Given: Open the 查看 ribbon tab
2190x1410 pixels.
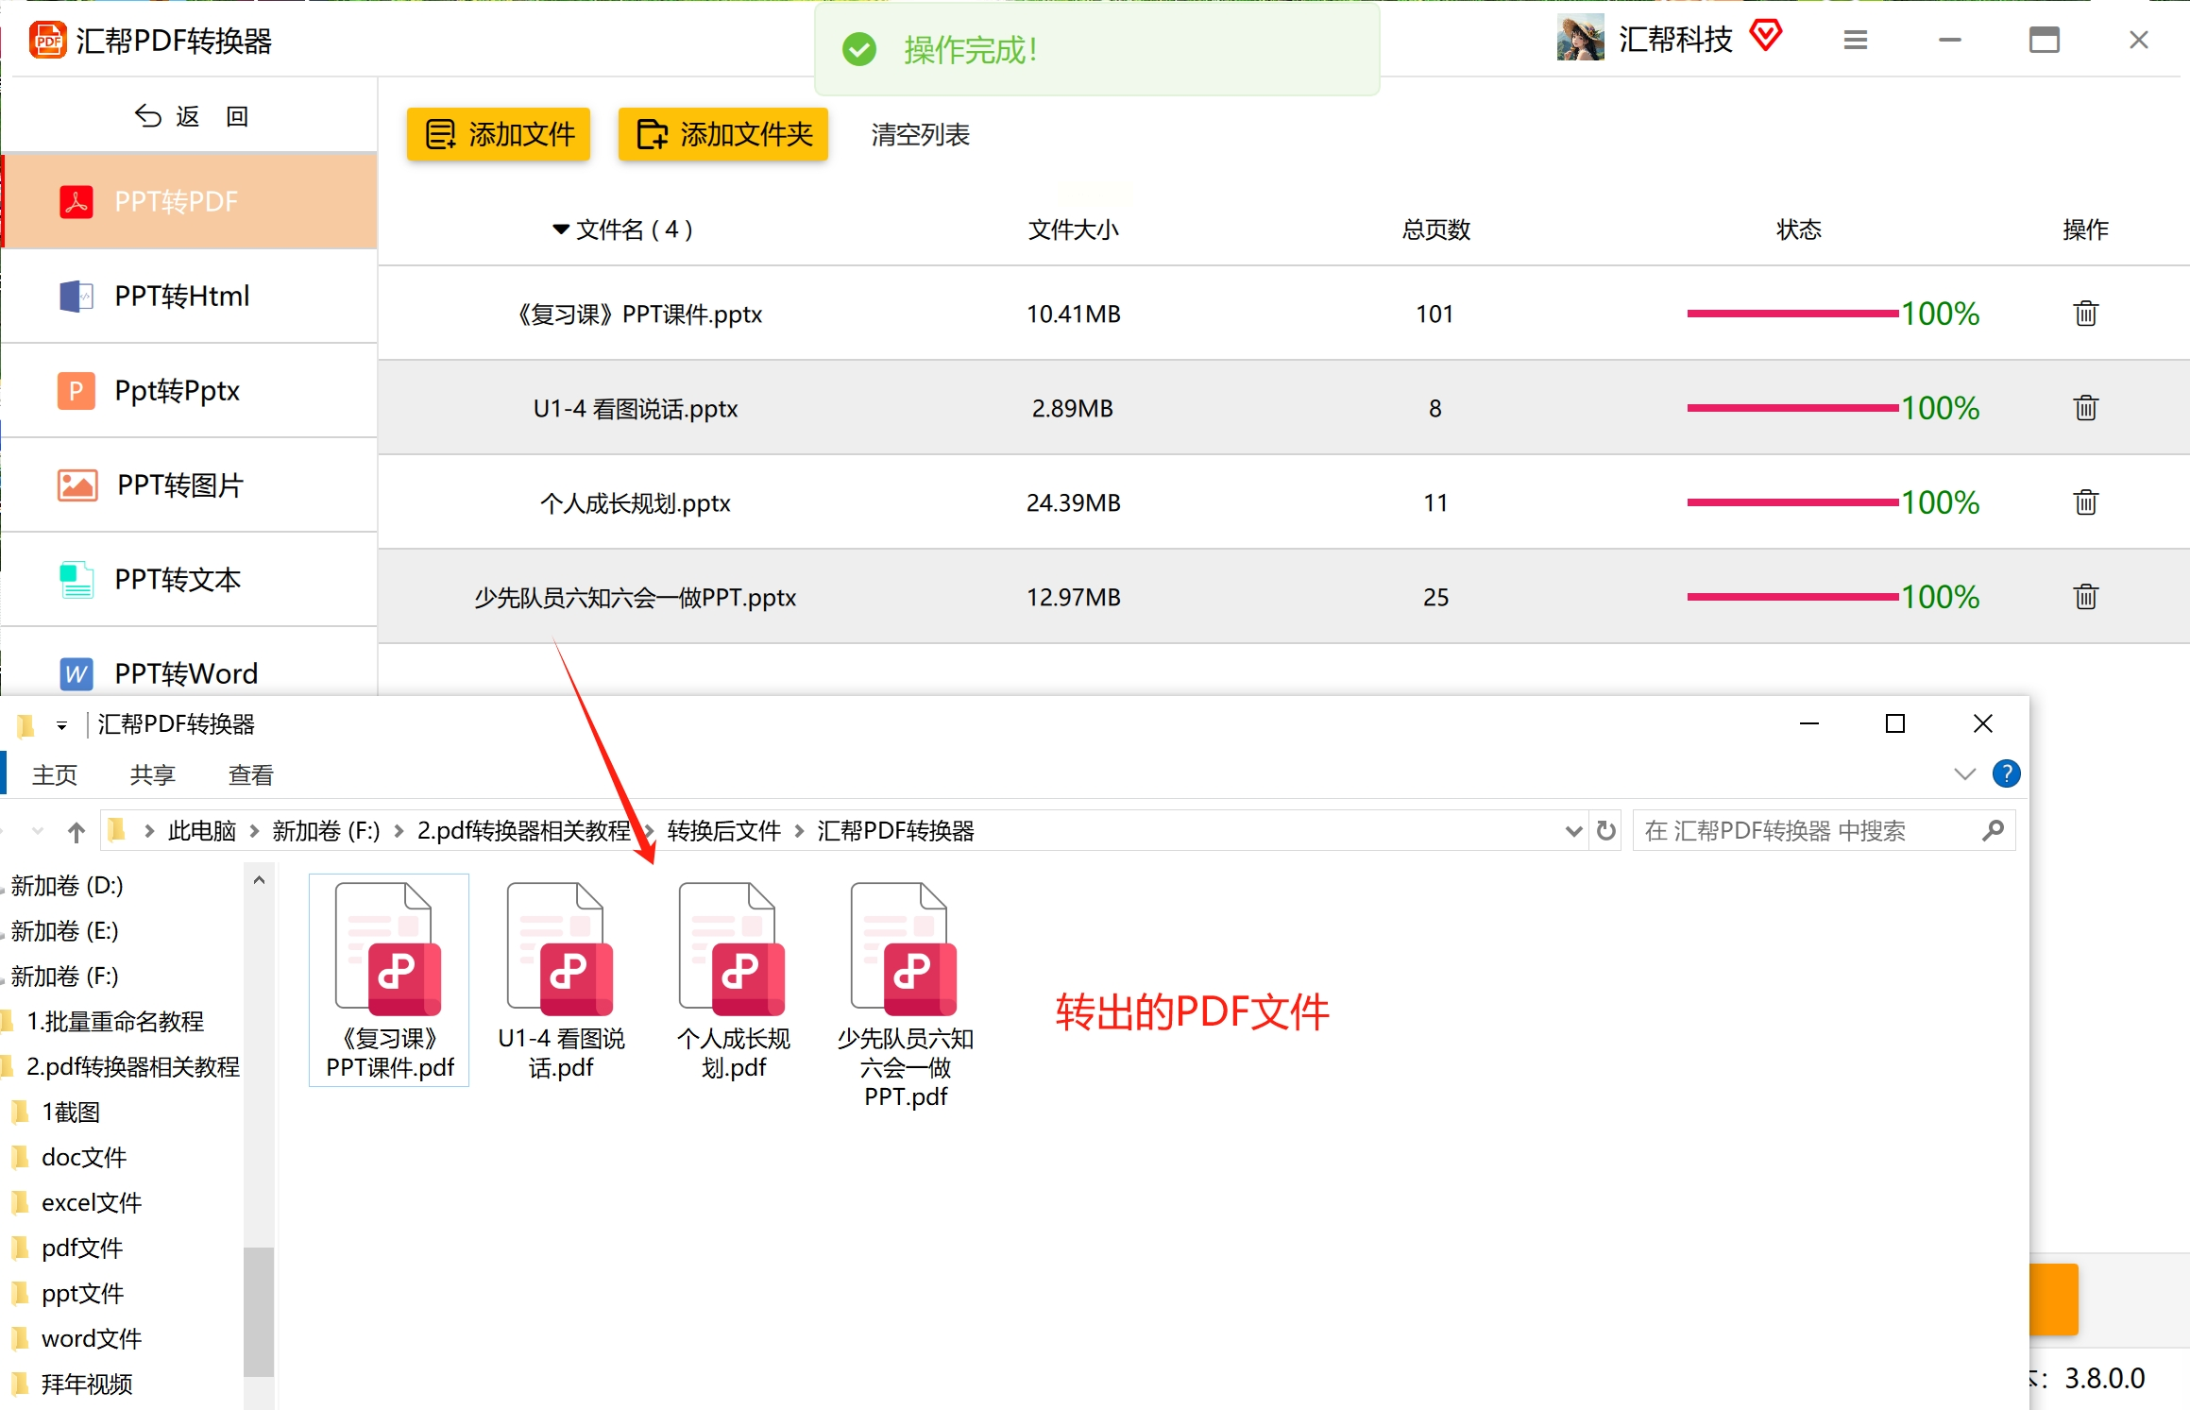Looking at the screenshot, I should [250, 775].
